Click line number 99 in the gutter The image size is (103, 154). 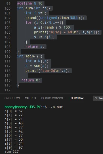8,4
